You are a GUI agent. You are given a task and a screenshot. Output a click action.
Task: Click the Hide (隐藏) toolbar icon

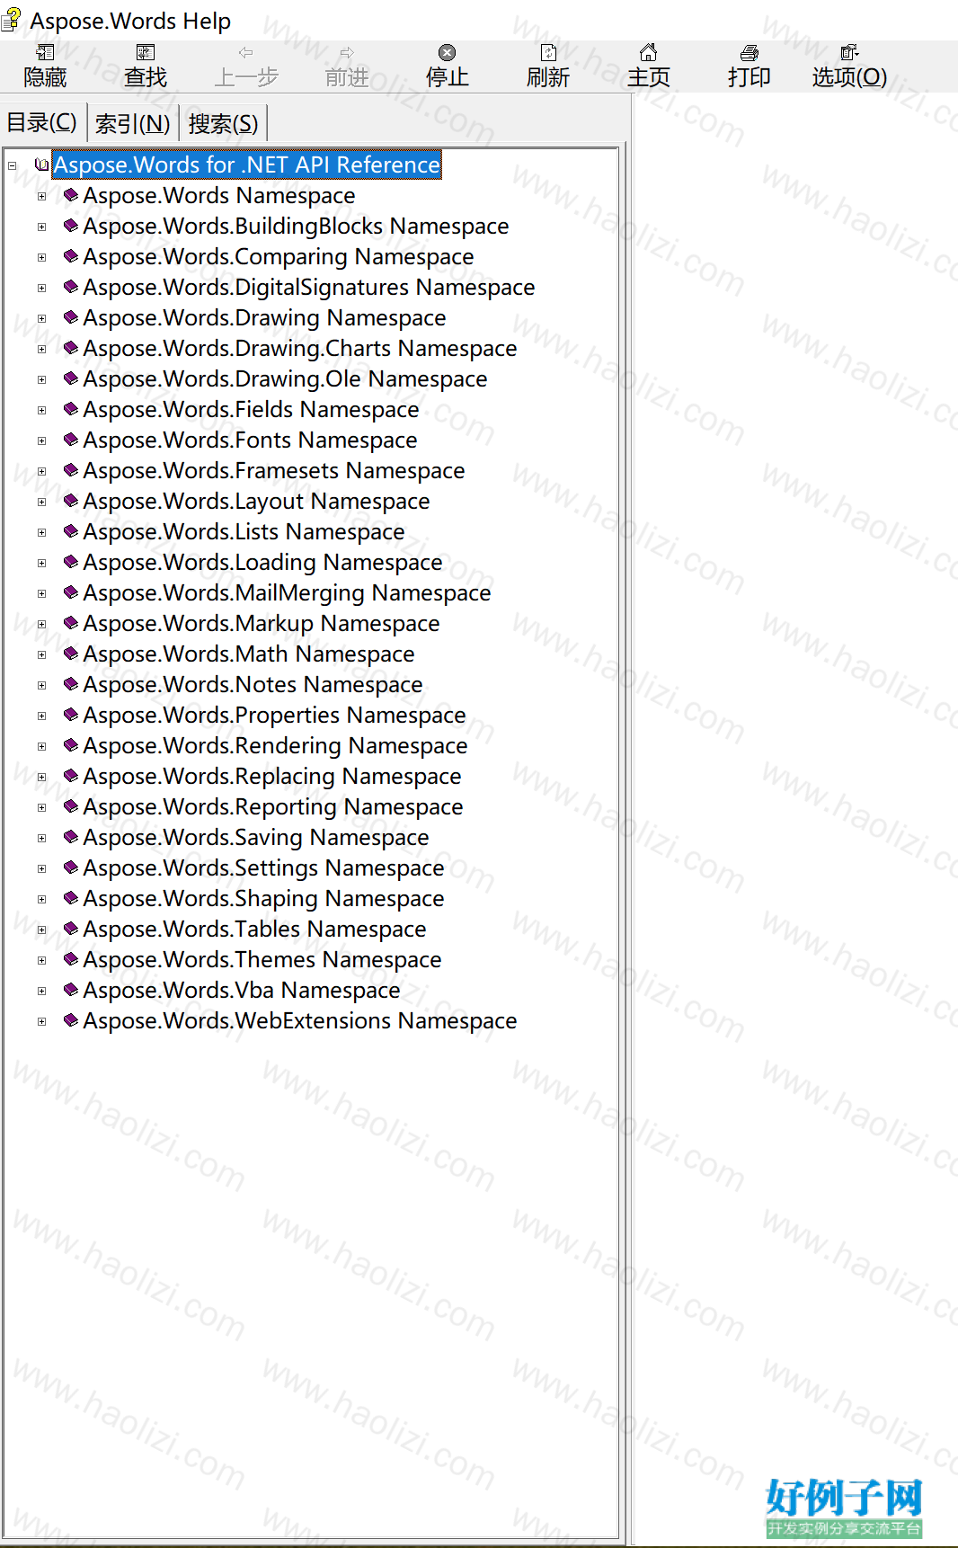[x=45, y=53]
